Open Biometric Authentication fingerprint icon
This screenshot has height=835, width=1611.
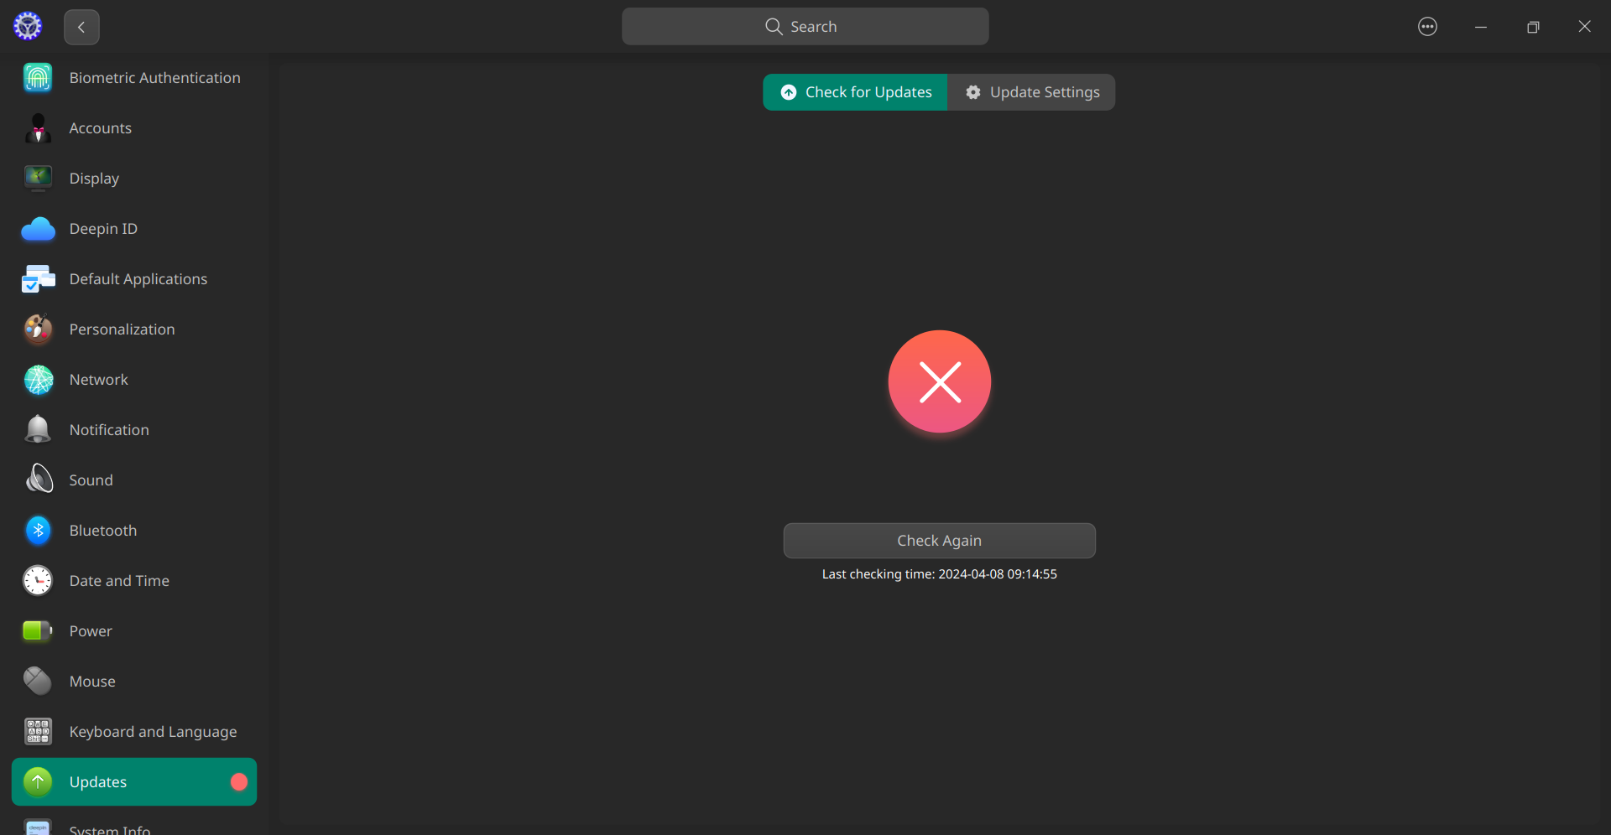pyautogui.click(x=38, y=78)
